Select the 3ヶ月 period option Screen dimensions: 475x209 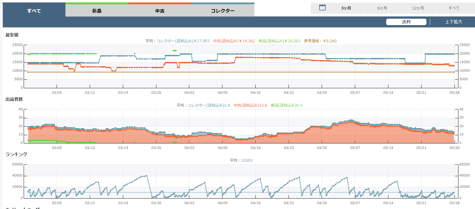[x=346, y=8]
